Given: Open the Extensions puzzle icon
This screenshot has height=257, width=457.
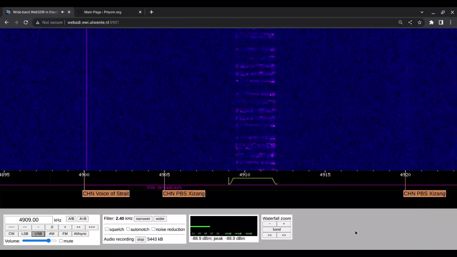Looking at the screenshot, I should pos(431,22).
